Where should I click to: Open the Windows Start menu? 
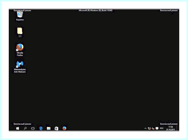[18, 128]
